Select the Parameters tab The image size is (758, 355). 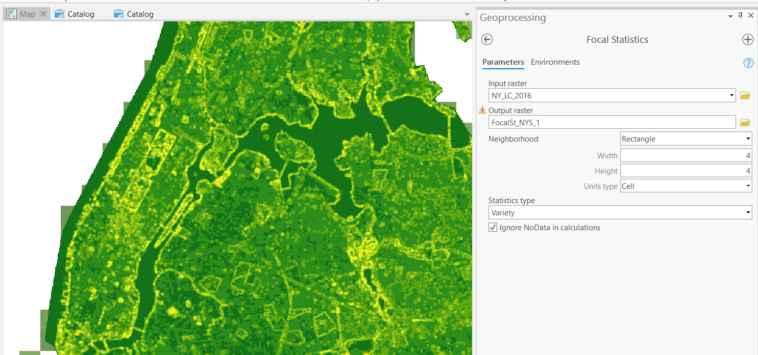(x=503, y=62)
